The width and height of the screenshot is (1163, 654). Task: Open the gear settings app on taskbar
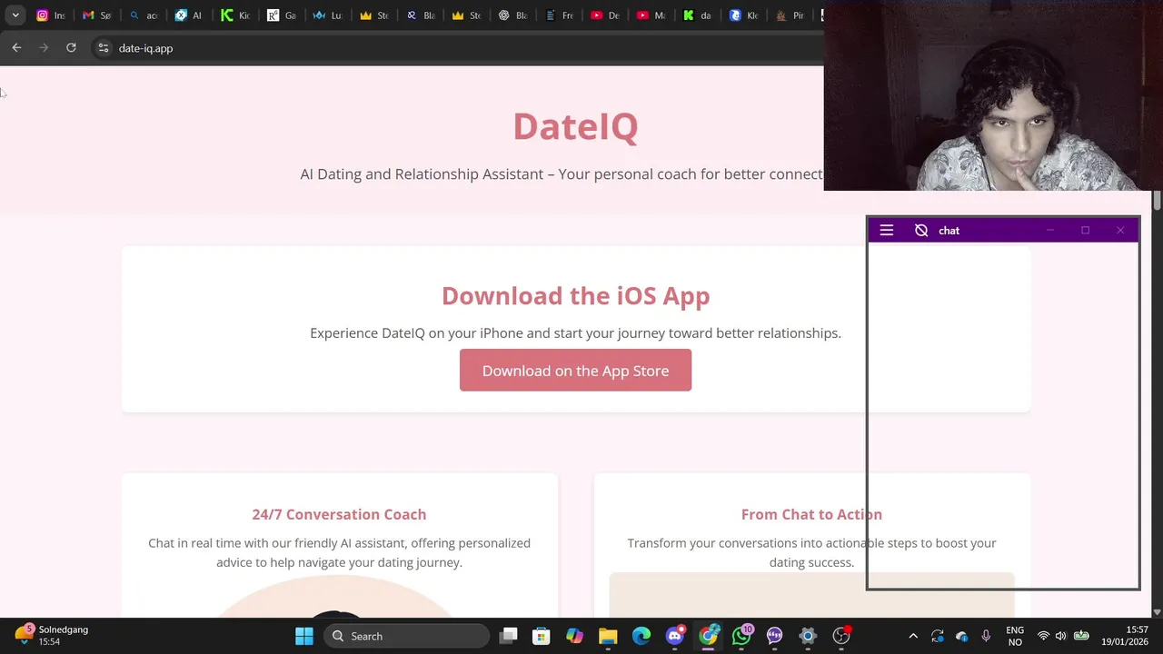click(x=808, y=636)
